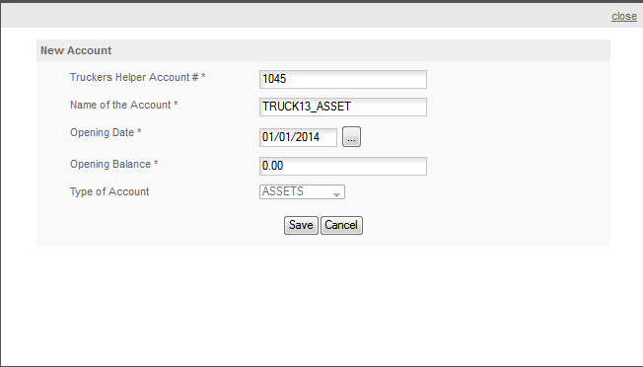Save the new account

click(x=301, y=226)
